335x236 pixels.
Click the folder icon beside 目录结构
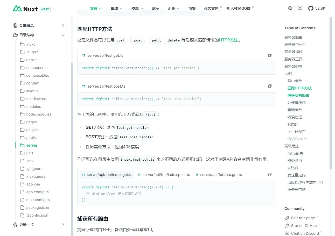click(x=15, y=35)
